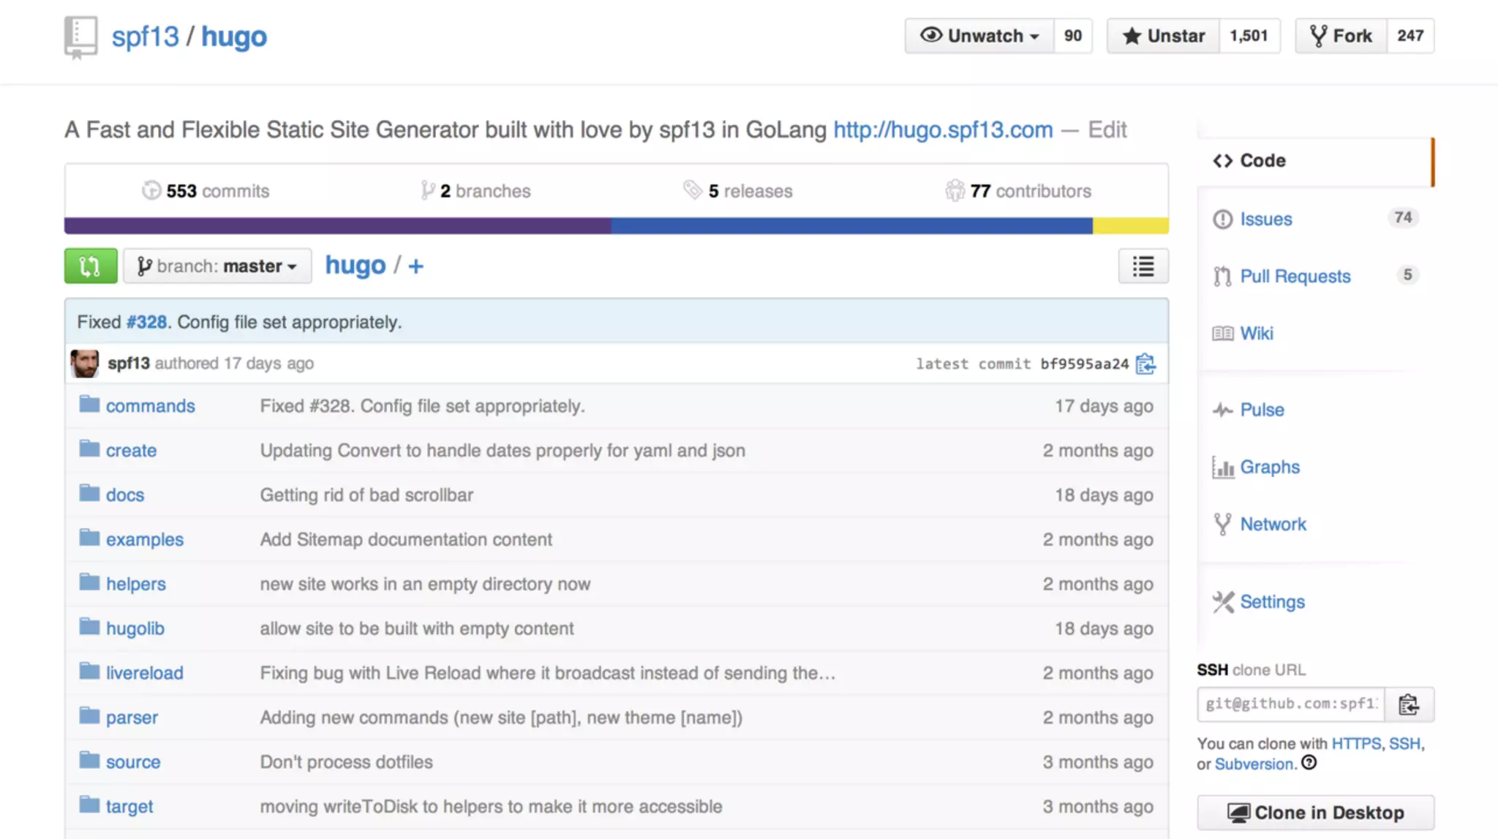The width and height of the screenshot is (1498, 839).
Task: Copy SSH clone URL to clipboard
Action: point(1409,704)
